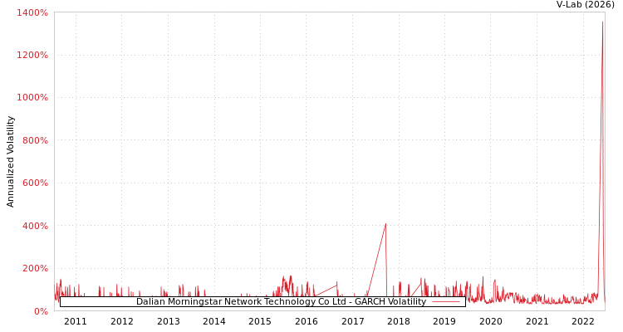
Task: Click the red line sample in the legend
Action: (446, 302)
